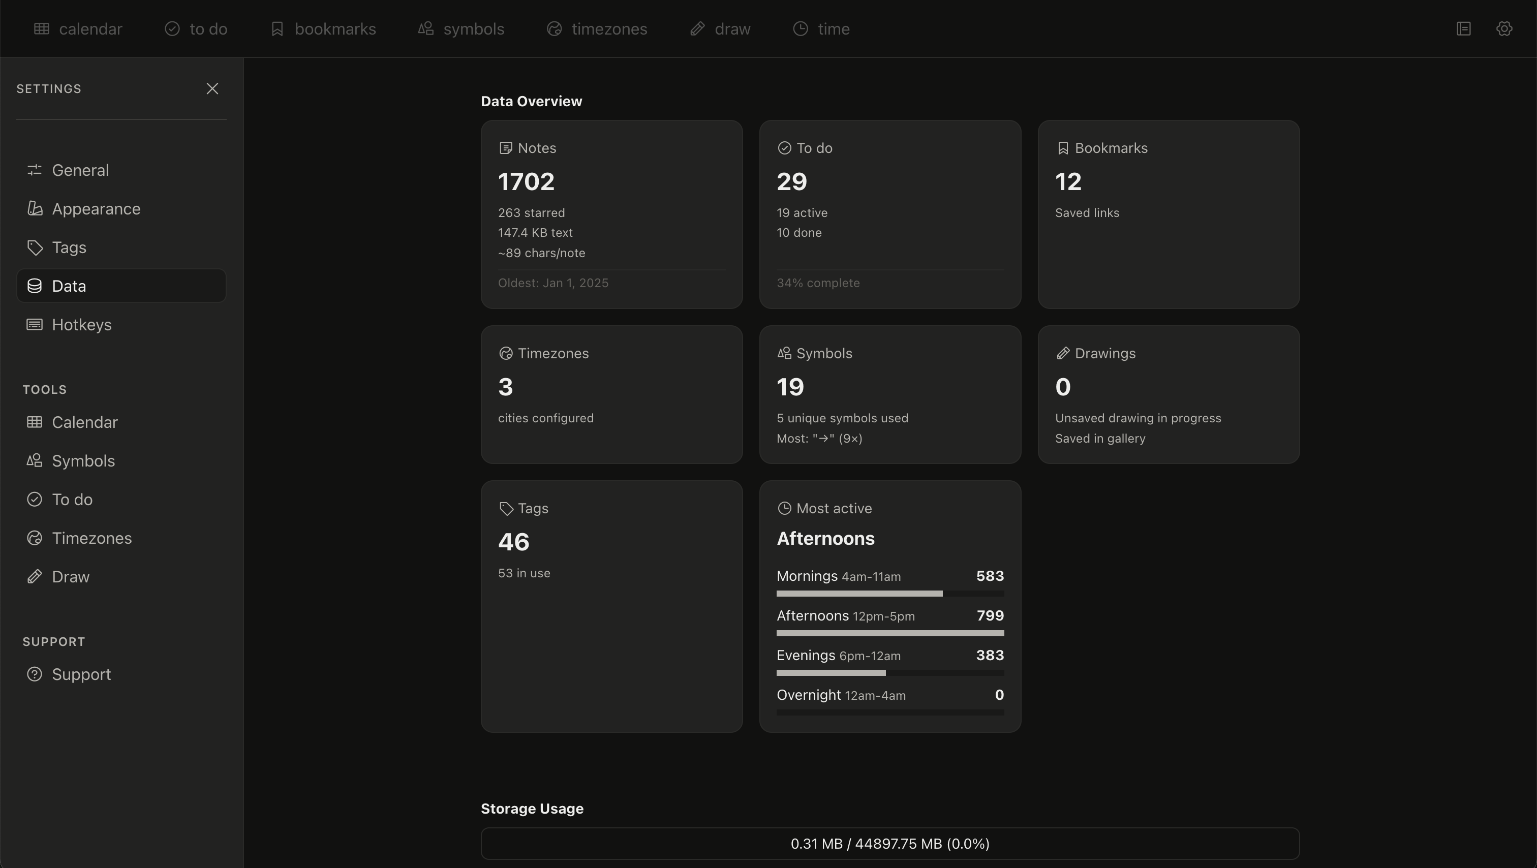The height and width of the screenshot is (868, 1537).
Task: Click the Evenings activity bar
Action: (x=890, y=673)
